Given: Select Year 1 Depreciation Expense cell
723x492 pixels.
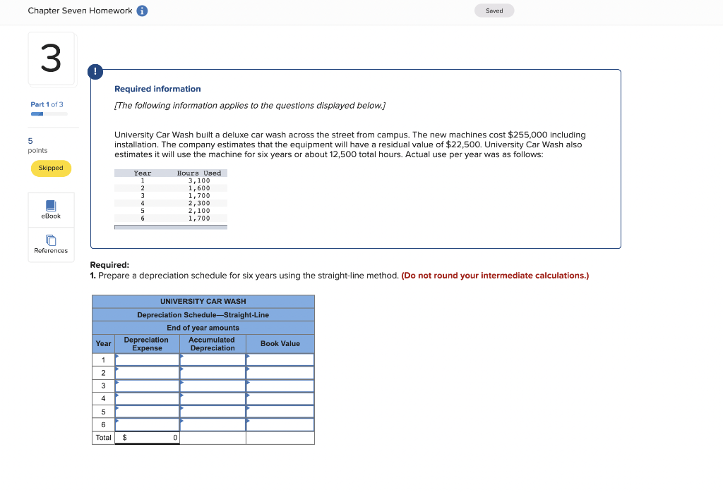Looking at the screenshot, I should coord(147,360).
